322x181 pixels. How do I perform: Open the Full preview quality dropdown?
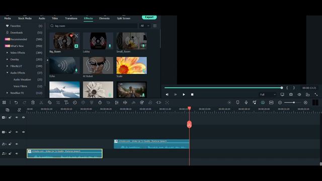tap(268, 95)
